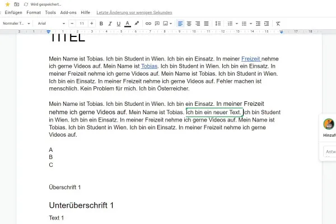Open the text color picker
336x224 pixels.
pos(128,24)
